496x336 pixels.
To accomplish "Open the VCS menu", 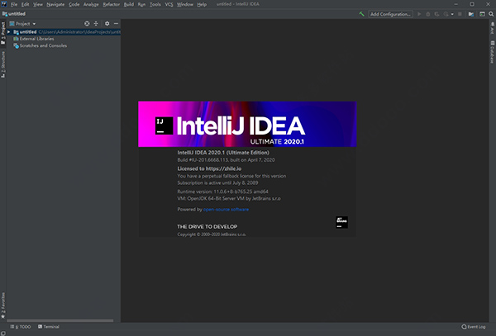I will 169,4.
